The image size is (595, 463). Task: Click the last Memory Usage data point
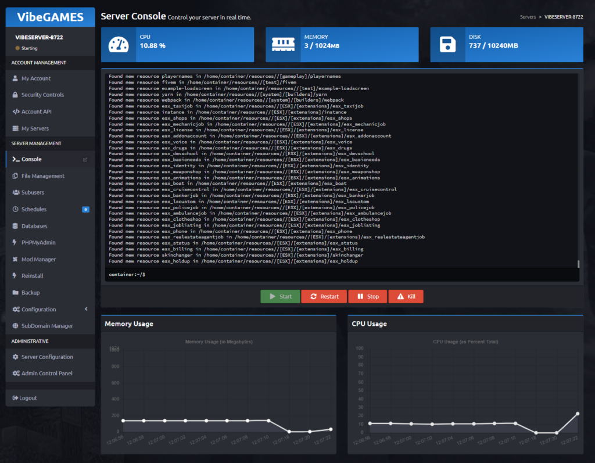(331, 430)
